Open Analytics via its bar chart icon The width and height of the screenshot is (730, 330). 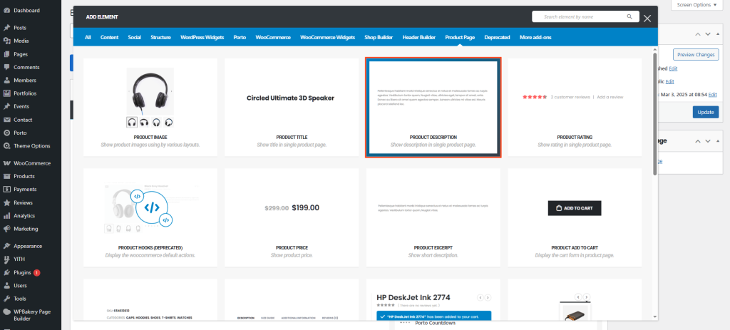(6, 215)
